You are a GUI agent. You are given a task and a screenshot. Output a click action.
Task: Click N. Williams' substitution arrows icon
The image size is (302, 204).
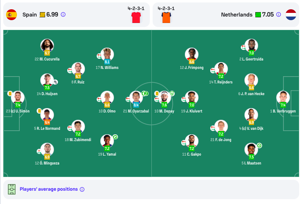pos(99,56)
